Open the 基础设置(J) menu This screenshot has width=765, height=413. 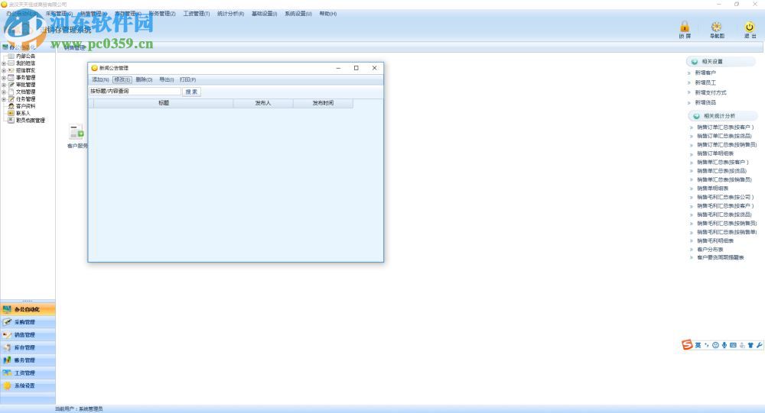(x=264, y=14)
